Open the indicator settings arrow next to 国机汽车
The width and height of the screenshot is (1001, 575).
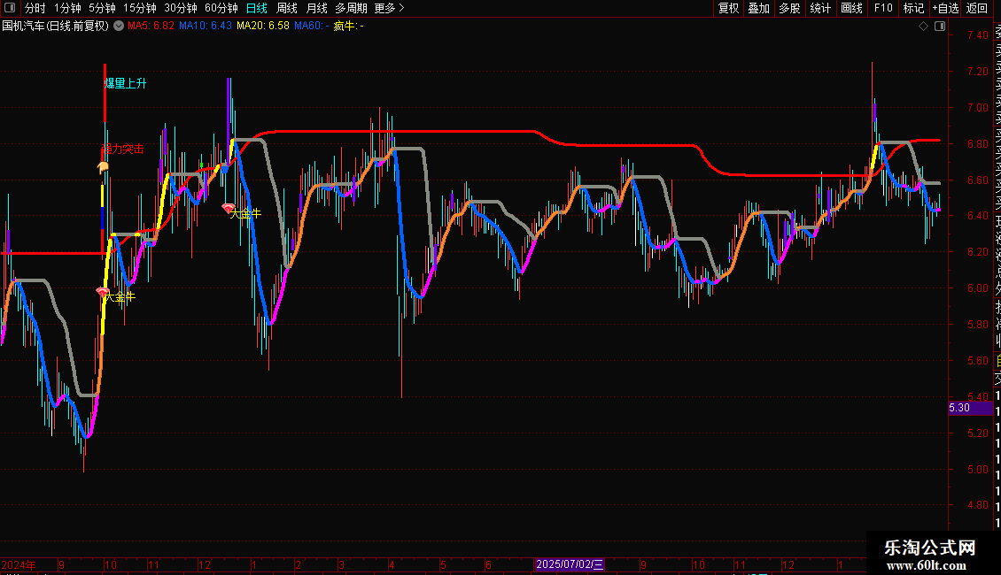tap(119, 27)
